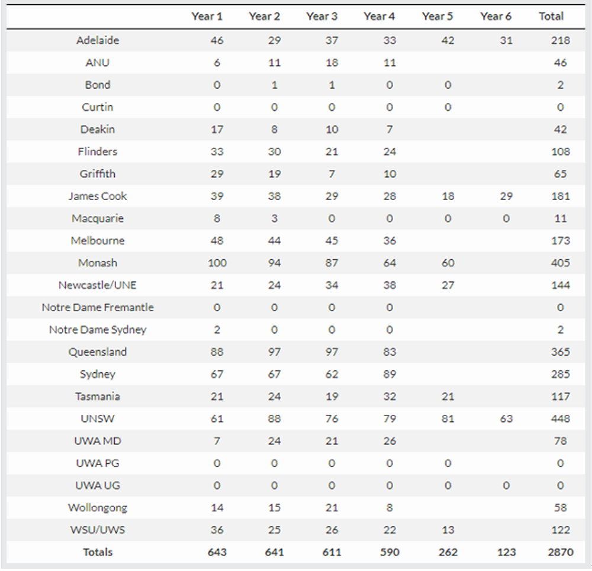Click the Newcastle/UNE row label
Viewport: 592px width, 571px height.
click(98, 285)
